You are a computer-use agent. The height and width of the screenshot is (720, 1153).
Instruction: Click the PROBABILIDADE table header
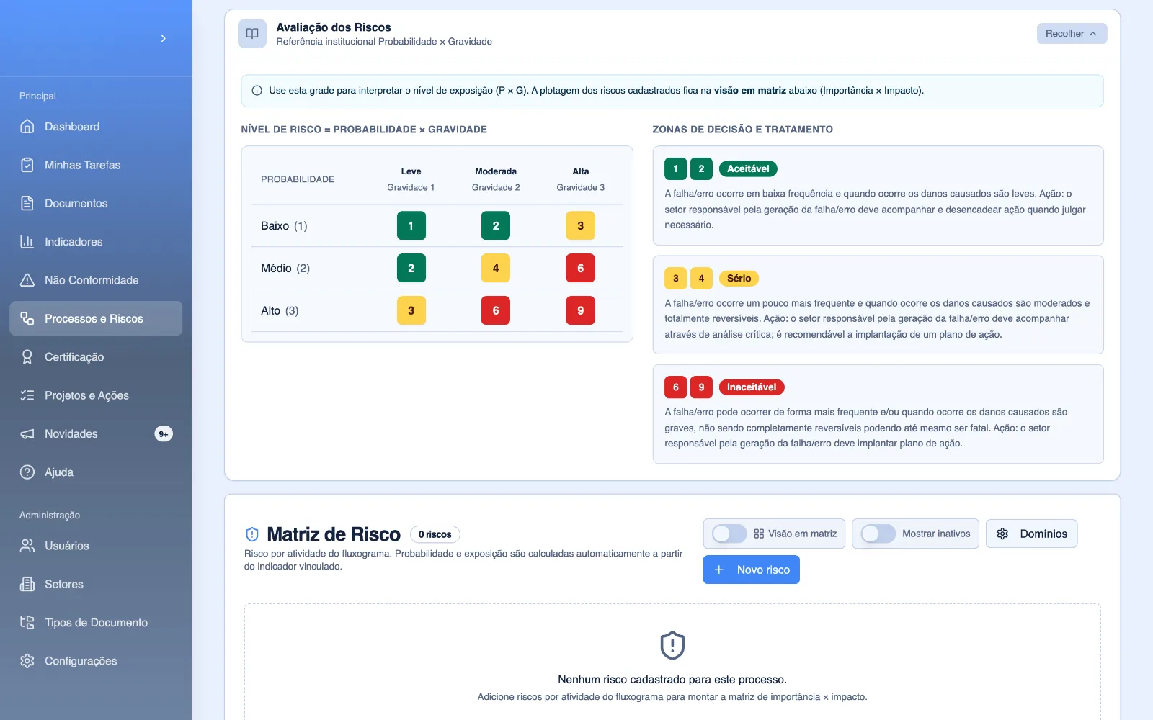(298, 179)
